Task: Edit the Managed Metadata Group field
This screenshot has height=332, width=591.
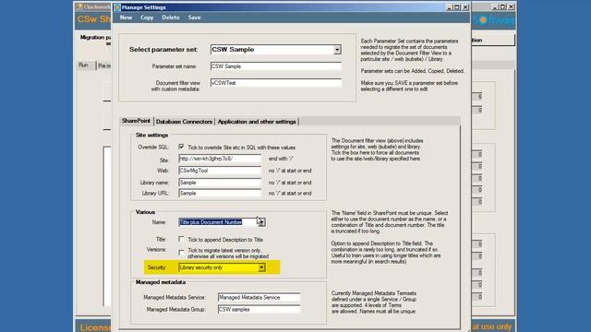Action: click(x=259, y=310)
